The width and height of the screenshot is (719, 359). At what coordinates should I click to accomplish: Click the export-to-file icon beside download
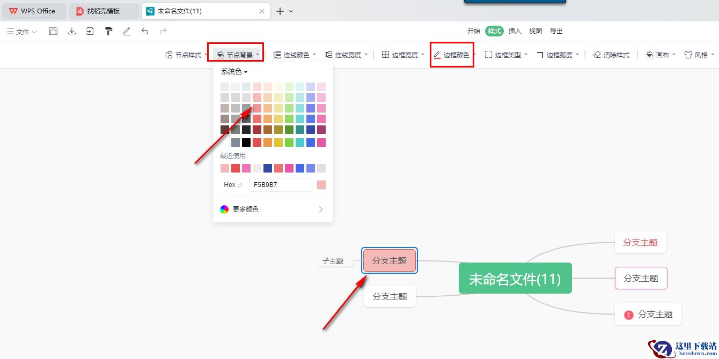[90, 31]
